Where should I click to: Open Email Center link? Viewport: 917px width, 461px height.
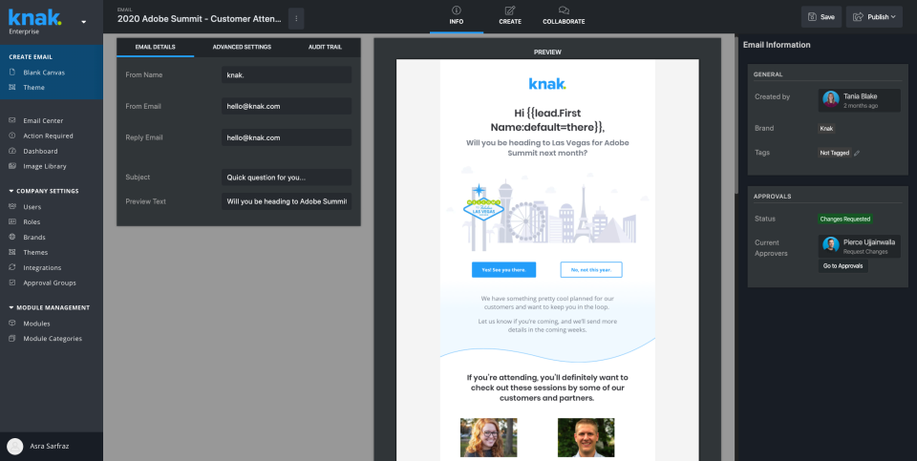[x=43, y=120]
